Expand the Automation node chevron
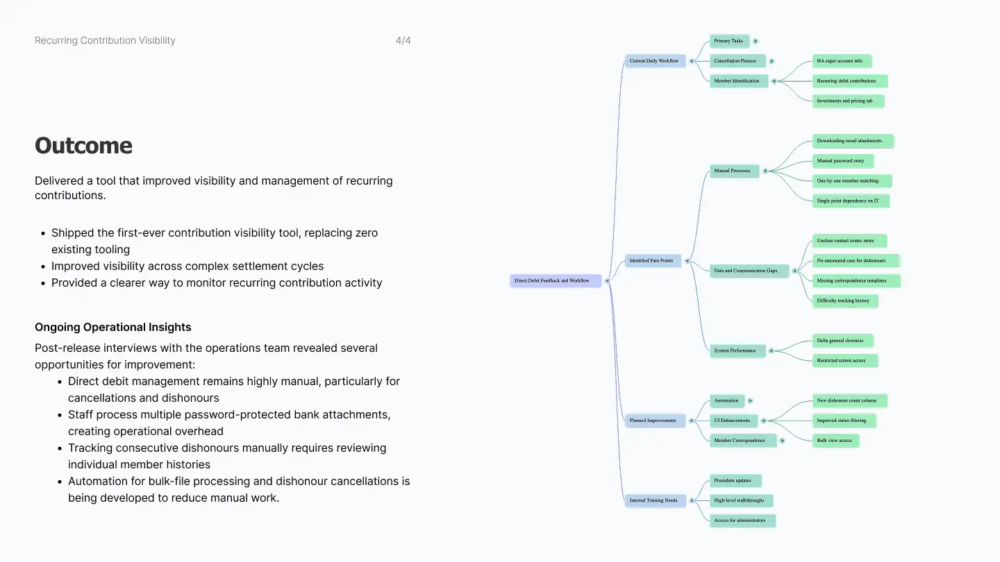 [x=750, y=400]
